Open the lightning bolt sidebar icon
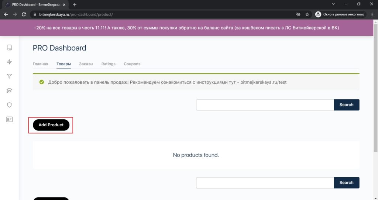The height and width of the screenshot is (200, 378). pyautogui.click(x=9, y=62)
